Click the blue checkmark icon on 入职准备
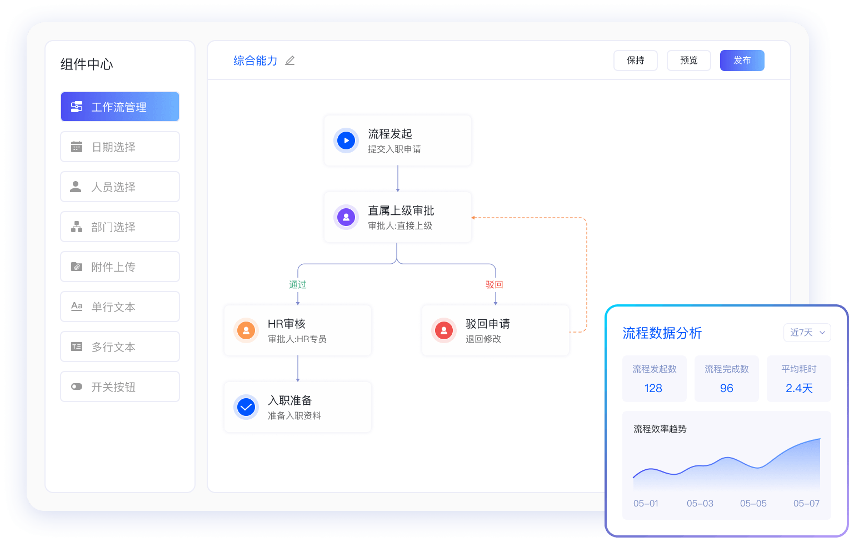The width and height of the screenshot is (849, 542). (x=246, y=407)
